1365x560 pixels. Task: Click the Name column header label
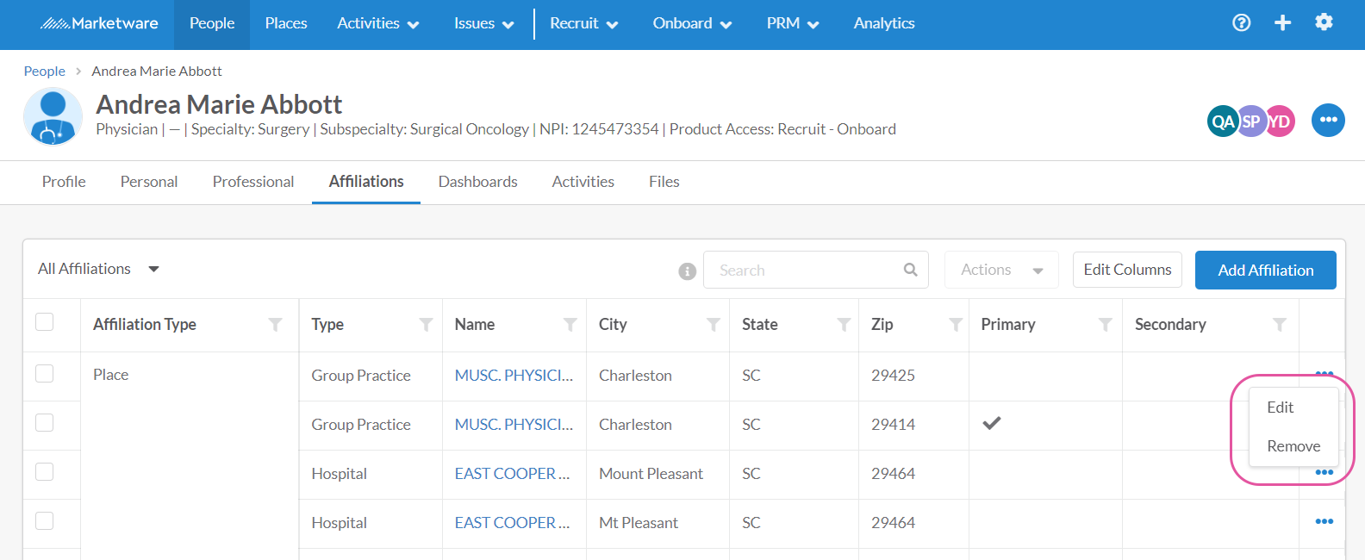tap(475, 325)
